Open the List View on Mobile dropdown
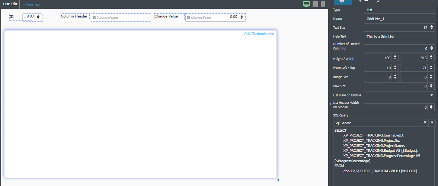This screenshot has width=438, height=186. pyautogui.click(x=432, y=95)
